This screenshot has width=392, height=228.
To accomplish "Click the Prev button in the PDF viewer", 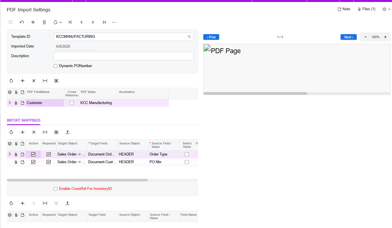I will 211,37.
